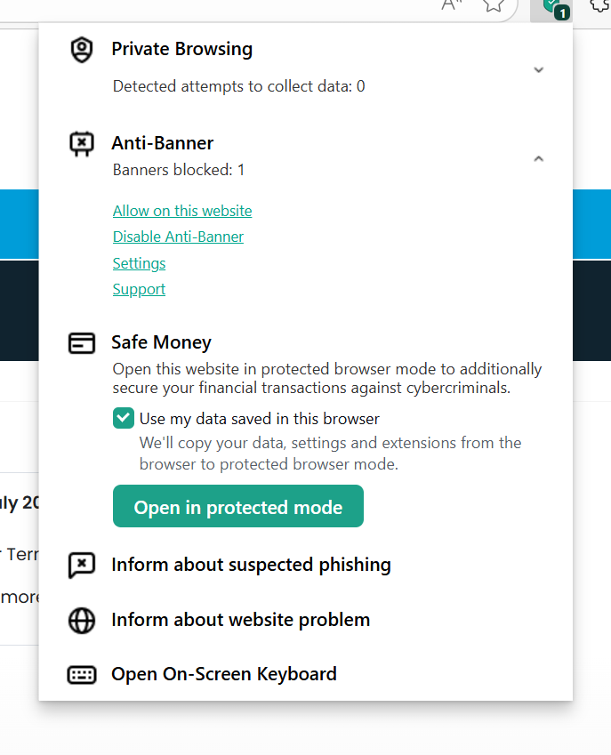This screenshot has width=611, height=755.
Task: Uncheck Use my data saved in this browser
Action: [123, 417]
